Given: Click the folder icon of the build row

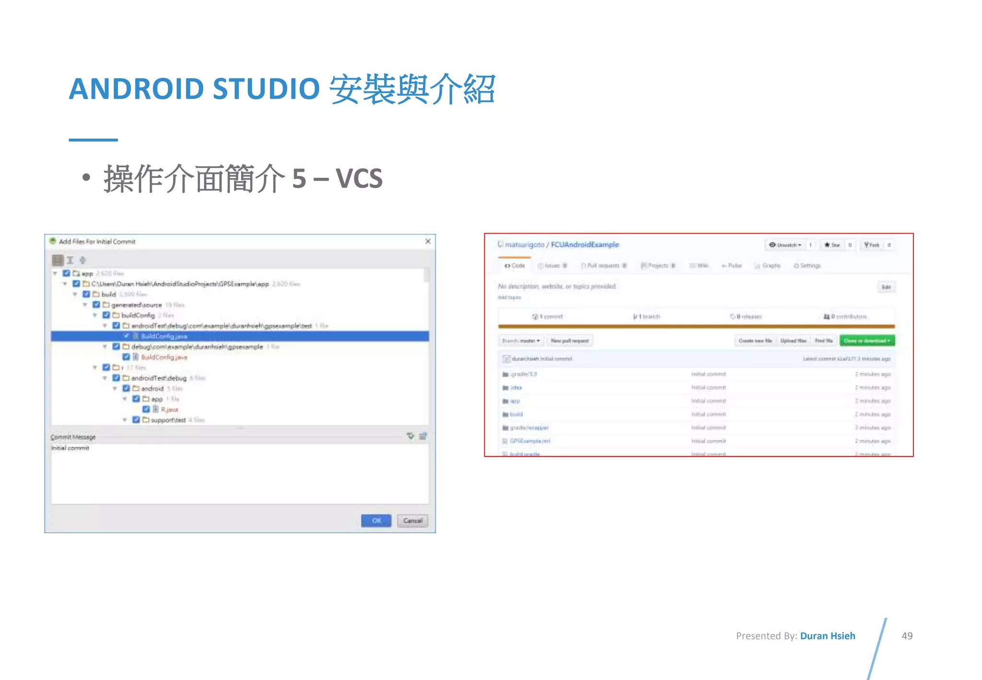Looking at the screenshot, I should pos(96,294).
